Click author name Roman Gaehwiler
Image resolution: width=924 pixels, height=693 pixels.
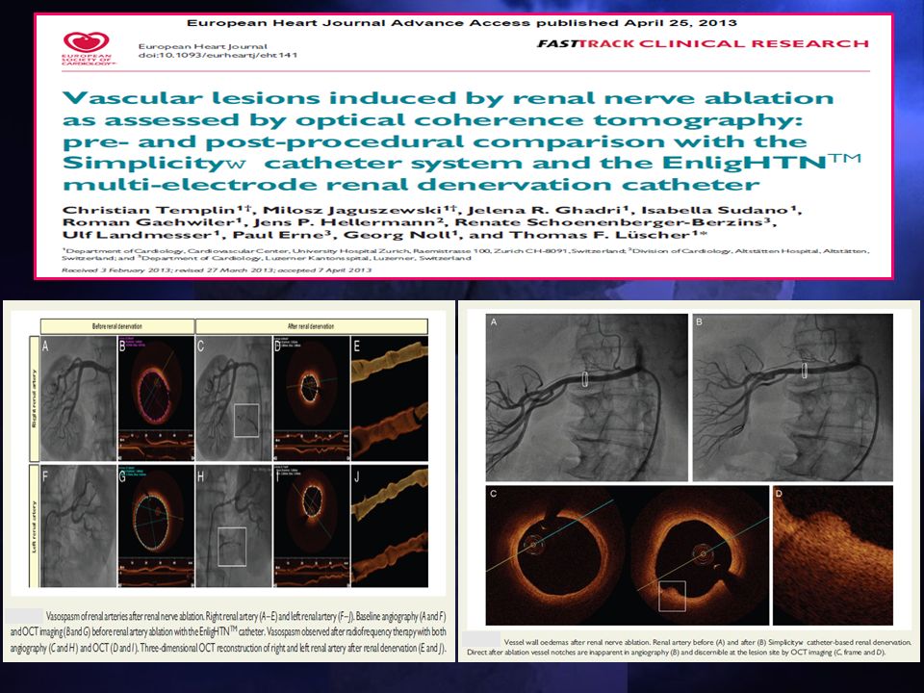pos(149,222)
